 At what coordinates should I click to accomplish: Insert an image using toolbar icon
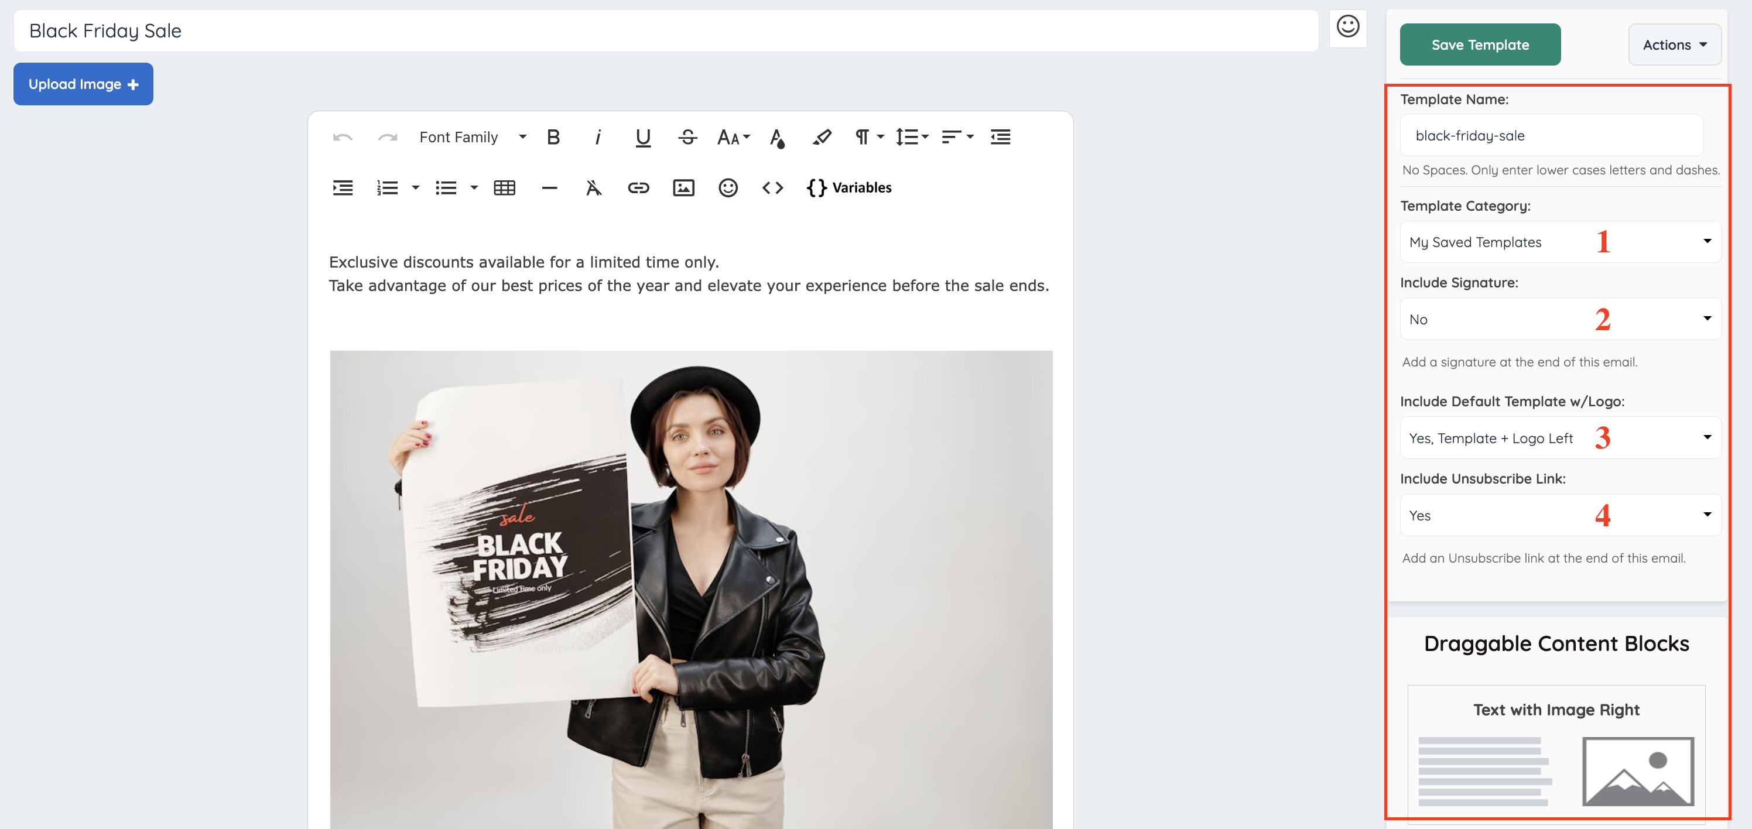click(x=683, y=188)
